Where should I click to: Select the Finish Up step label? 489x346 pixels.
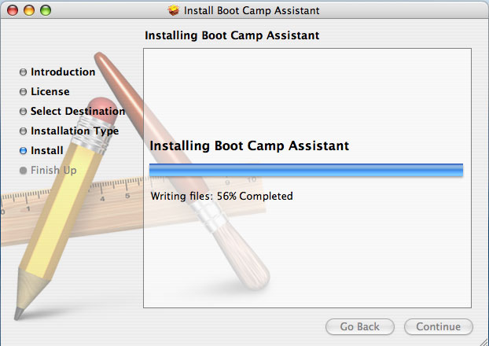[53, 170]
